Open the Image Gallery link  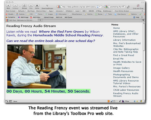click(x=121, y=68)
